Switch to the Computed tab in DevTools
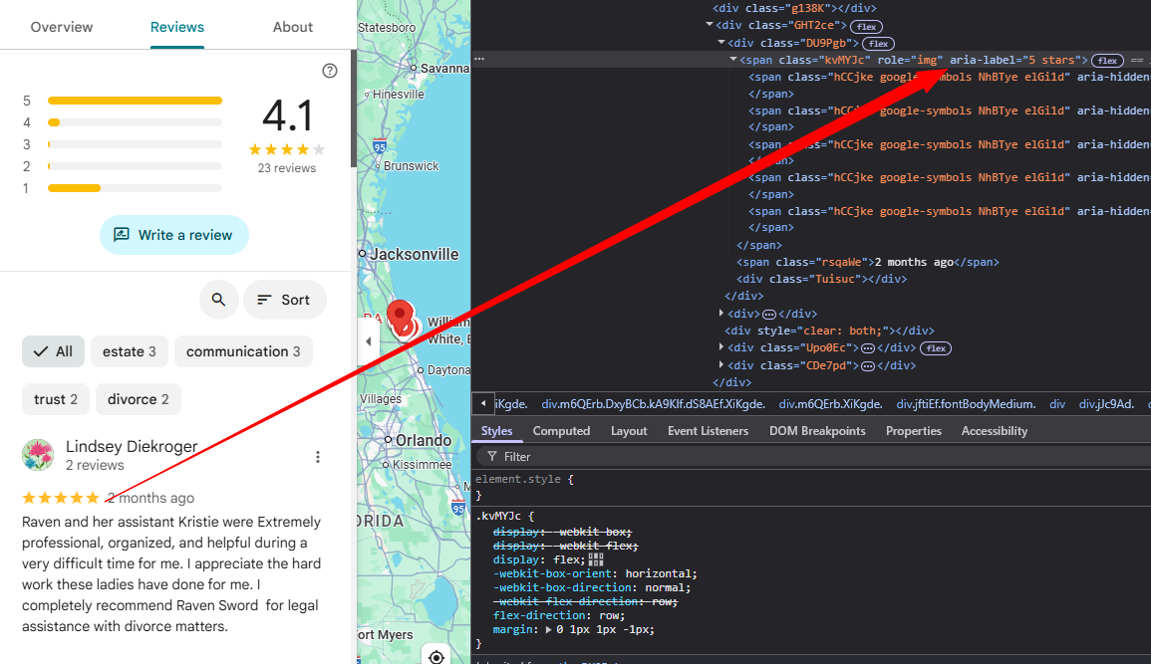 click(x=561, y=431)
